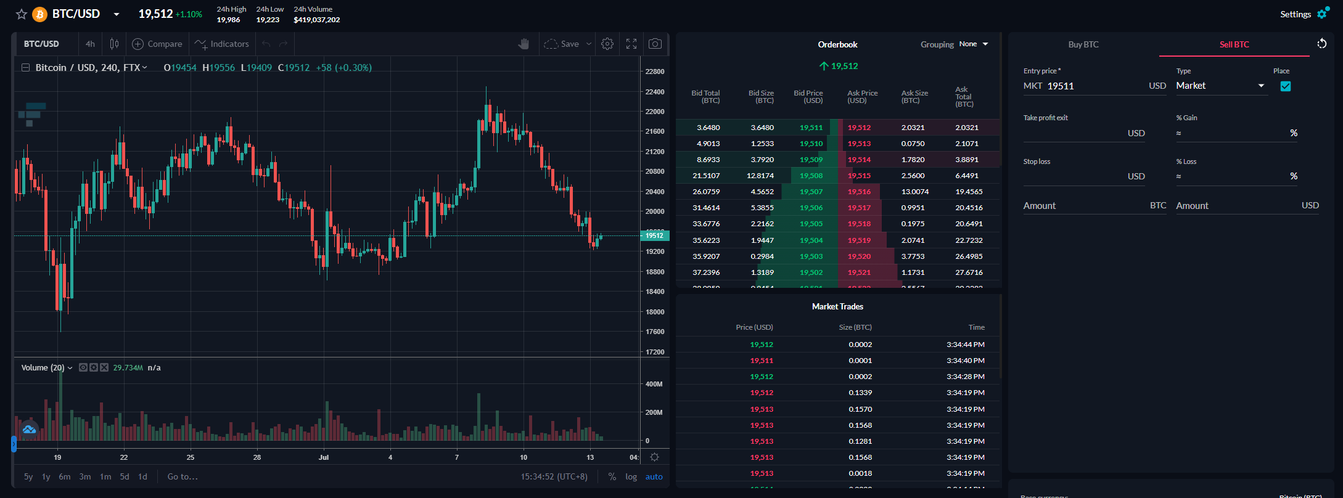Switch to the Buy BTC tab
The height and width of the screenshot is (498, 1343).
[x=1083, y=44]
